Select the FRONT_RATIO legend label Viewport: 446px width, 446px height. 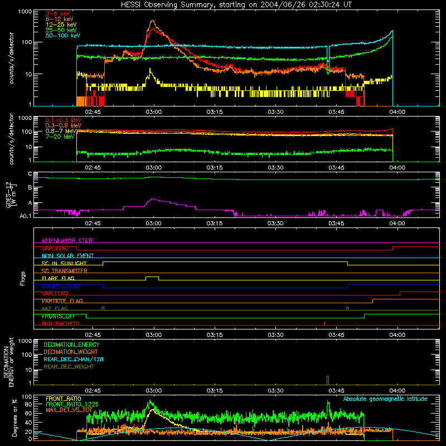tap(64, 399)
